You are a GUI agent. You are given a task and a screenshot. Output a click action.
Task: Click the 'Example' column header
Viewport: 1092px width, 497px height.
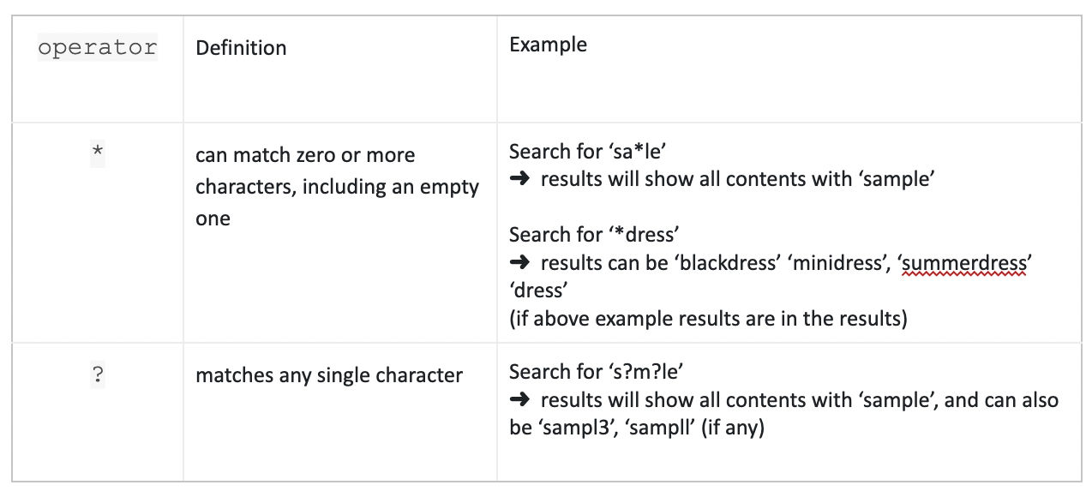[x=548, y=45]
